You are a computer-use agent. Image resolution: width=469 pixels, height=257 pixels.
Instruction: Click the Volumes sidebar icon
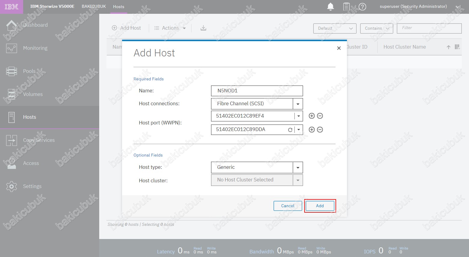[x=11, y=94]
